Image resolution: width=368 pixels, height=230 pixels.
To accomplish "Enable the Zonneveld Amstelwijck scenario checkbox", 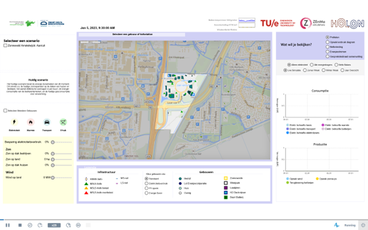I will [5, 46].
